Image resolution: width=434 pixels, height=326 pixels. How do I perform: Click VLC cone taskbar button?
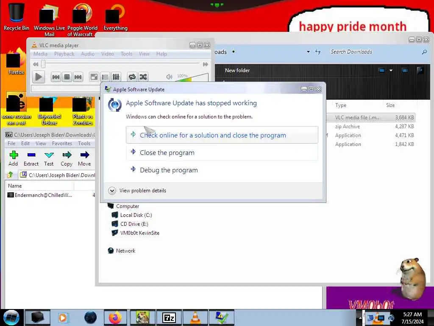[x=195, y=318]
